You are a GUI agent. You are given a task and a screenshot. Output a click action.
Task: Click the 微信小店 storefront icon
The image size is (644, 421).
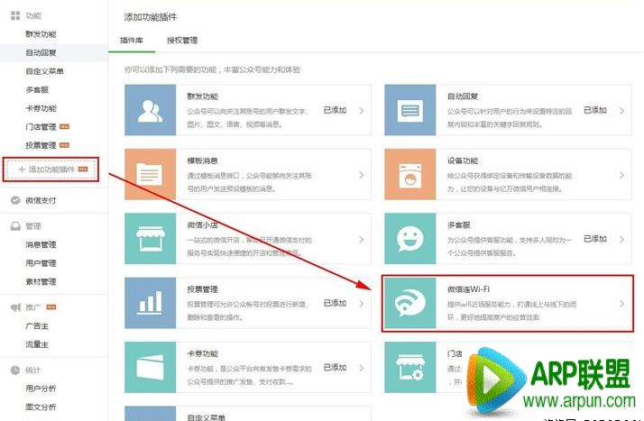pos(149,239)
